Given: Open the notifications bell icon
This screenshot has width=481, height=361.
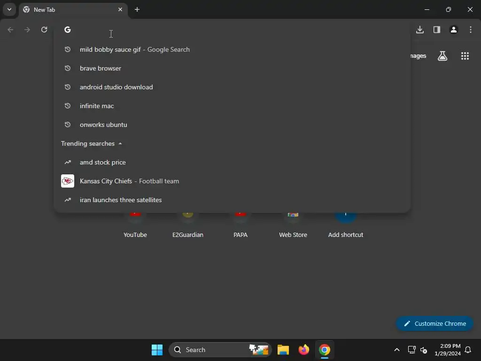Looking at the screenshot, I should [468, 350].
